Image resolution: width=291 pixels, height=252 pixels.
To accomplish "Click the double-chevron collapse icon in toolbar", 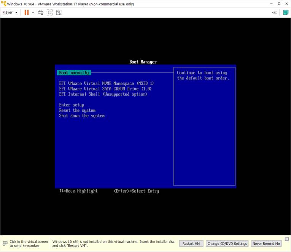I will (274, 13).
